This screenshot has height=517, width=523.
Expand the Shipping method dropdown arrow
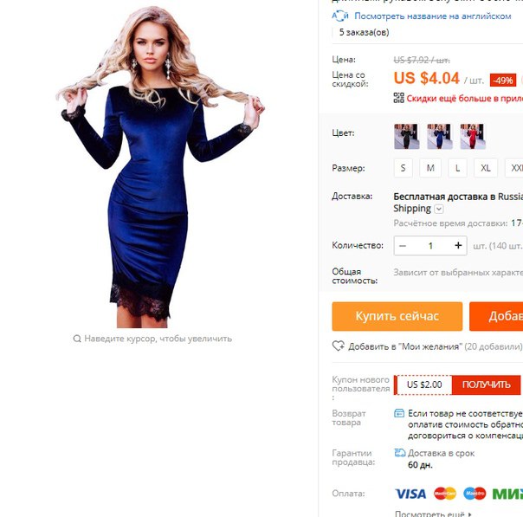point(439,209)
